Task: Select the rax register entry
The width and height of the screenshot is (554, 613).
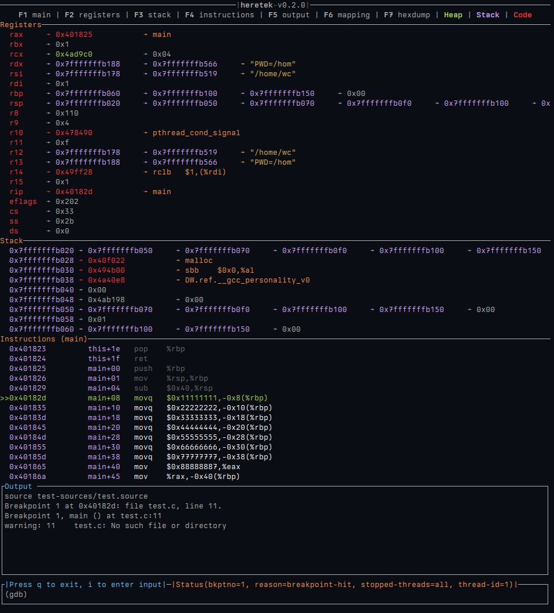Action: click(x=16, y=34)
